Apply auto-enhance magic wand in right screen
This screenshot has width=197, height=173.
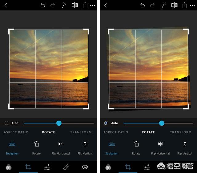point(163,6)
